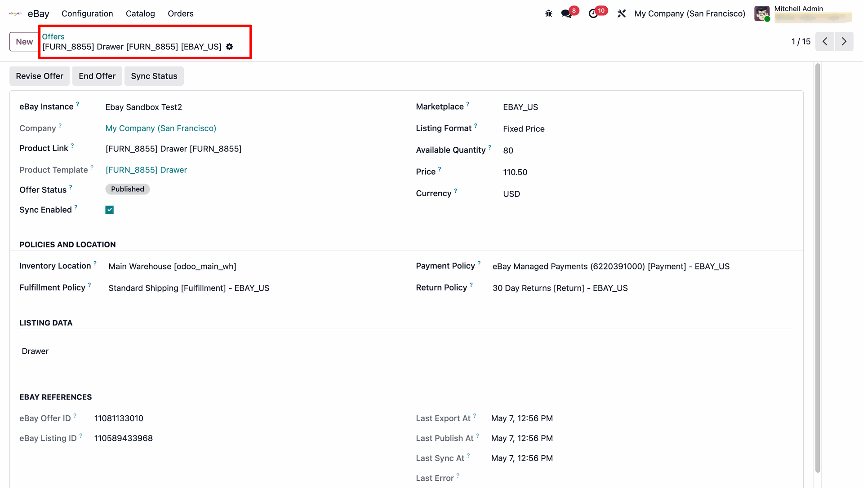This screenshot has width=863, height=488.
Task: Click the Published offer status badge
Action: (128, 189)
